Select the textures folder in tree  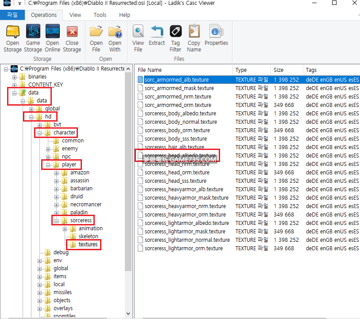88,244
